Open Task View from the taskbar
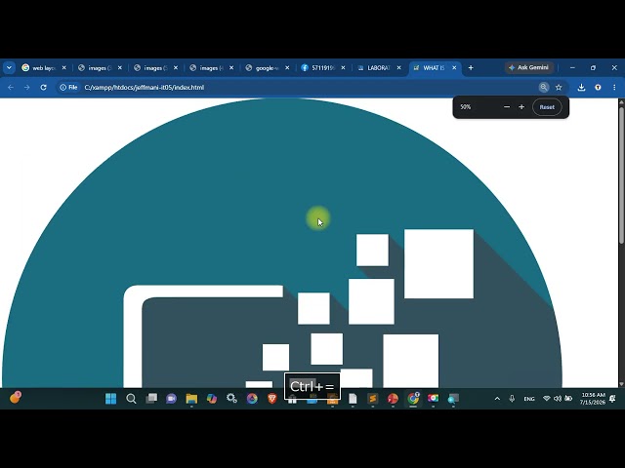625x468 pixels. (x=151, y=399)
